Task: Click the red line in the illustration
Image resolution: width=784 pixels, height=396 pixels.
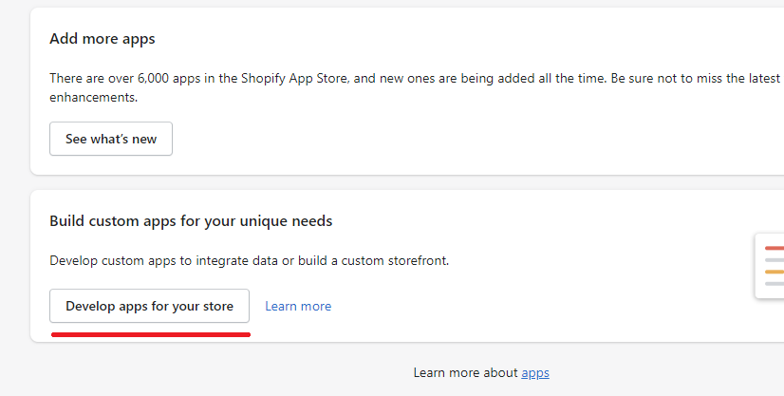Action: click(x=775, y=248)
